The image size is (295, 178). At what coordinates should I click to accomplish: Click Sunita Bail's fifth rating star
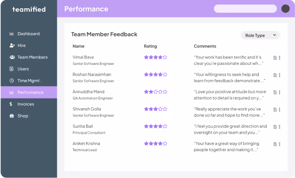click(165, 126)
